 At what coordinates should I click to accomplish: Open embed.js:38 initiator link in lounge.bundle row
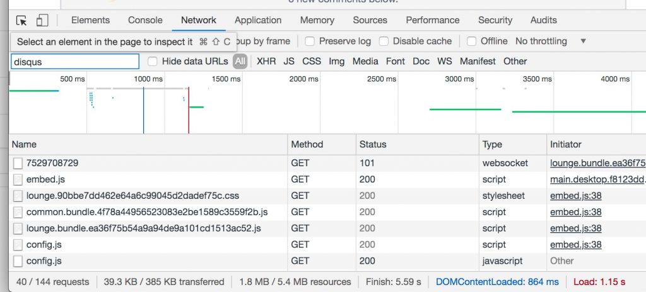tap(575, 228)
